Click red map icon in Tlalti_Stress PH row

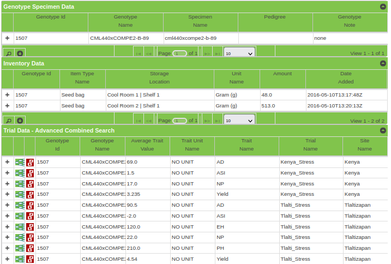[30, 248]
